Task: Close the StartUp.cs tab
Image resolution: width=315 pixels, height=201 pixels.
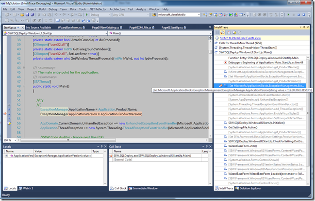Action: coord(22,28)
